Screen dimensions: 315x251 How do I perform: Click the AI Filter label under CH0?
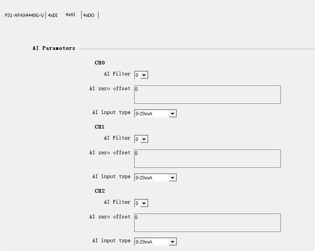117,74
